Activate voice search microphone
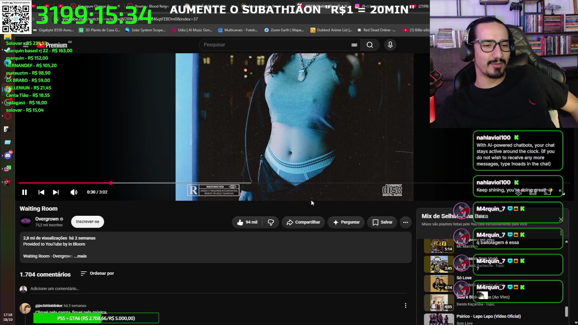This screenshot has height=325, width=578. pos(390,45)
